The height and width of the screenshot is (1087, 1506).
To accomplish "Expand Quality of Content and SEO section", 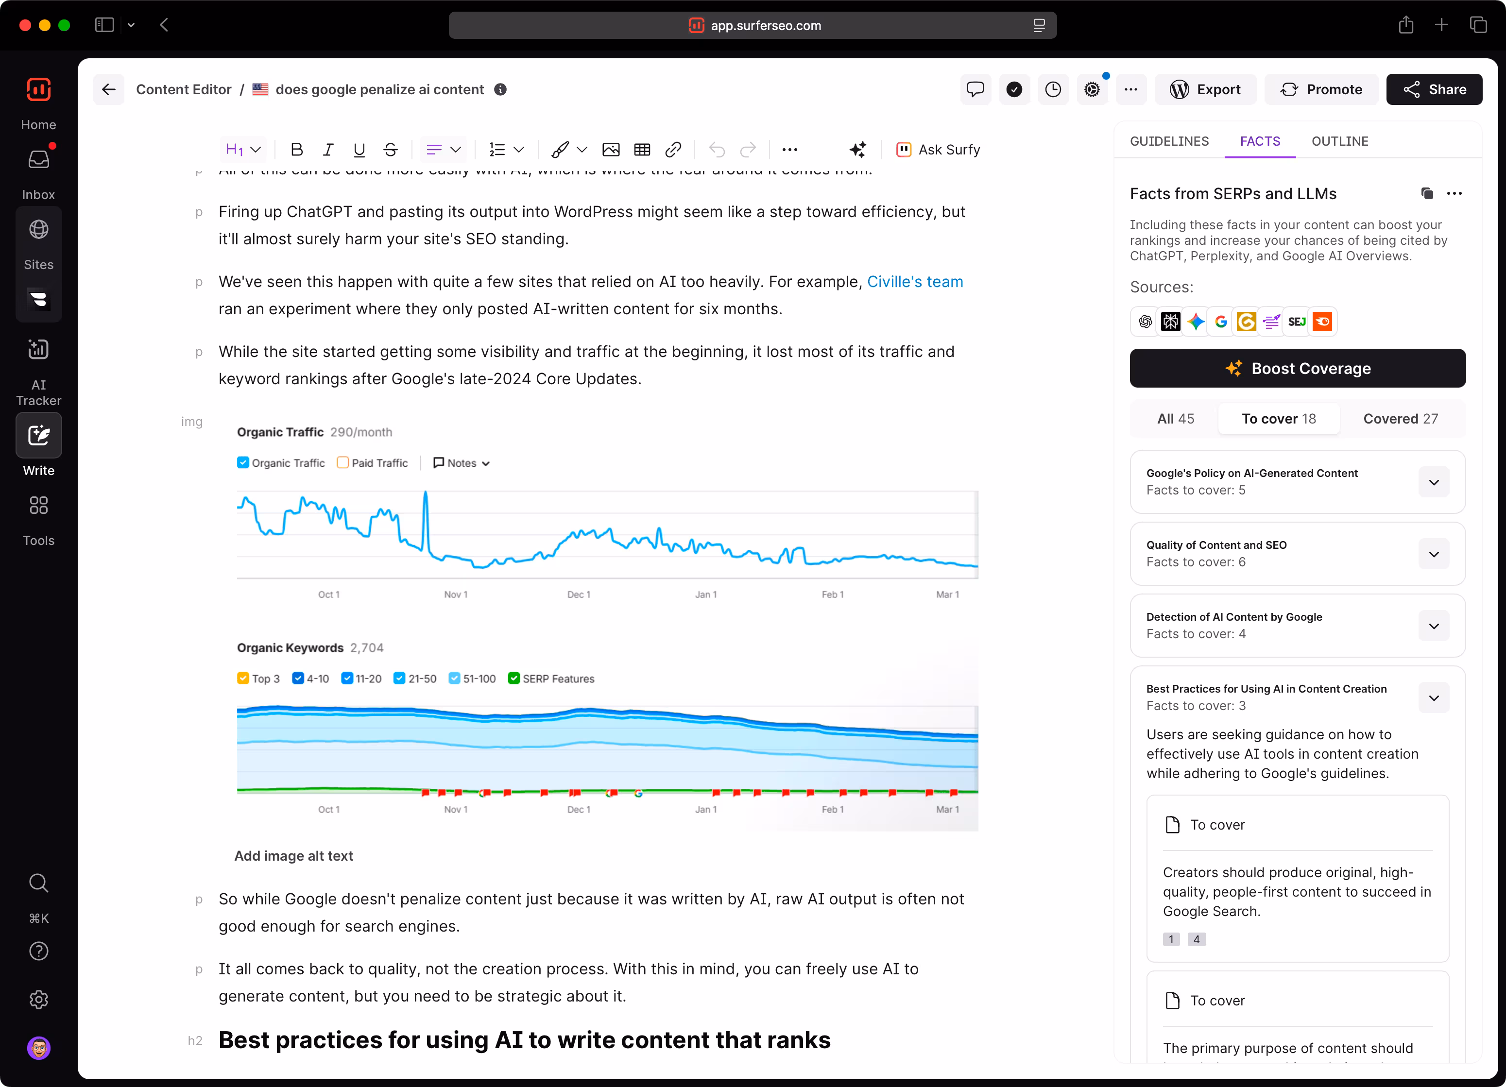I will coord(1434,554).
